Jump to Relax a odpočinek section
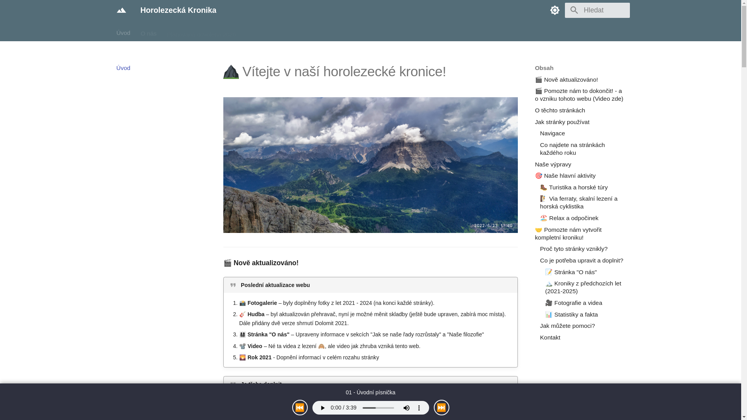Image resolution: width=747 pixels, height=420 pixels. point(569,218)
